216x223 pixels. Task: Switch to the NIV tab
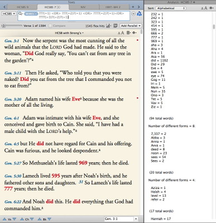tap(83, 7)
